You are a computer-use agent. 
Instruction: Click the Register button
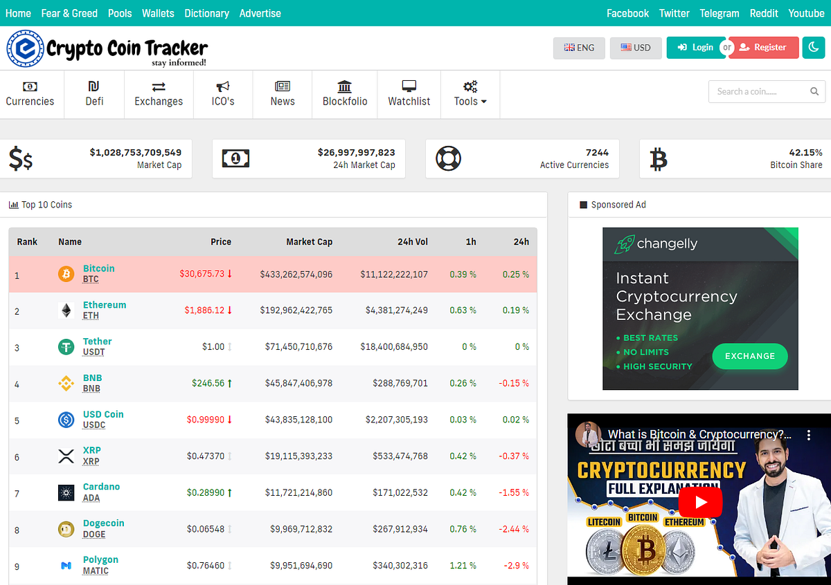tap(763, 48)
